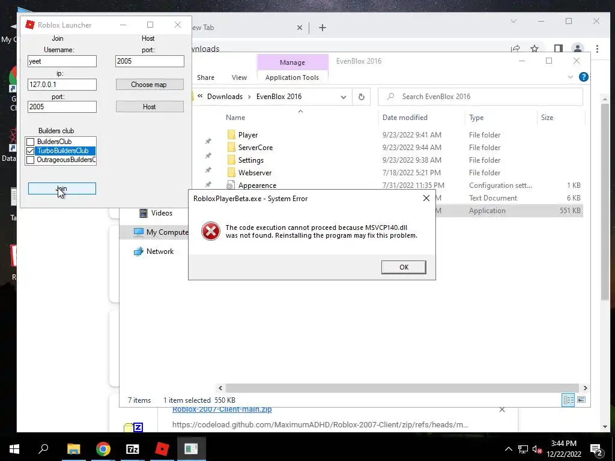Open Roblox-2007-Client-main.zip download link

coord(222,409)
